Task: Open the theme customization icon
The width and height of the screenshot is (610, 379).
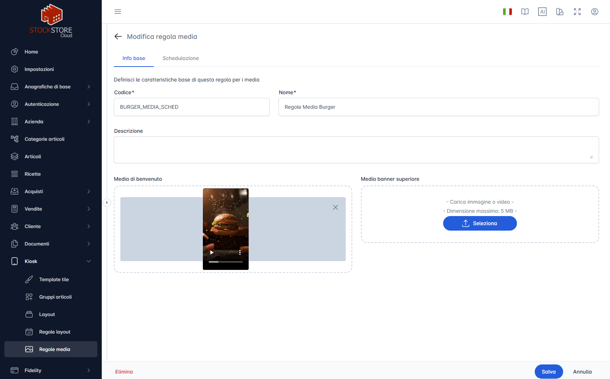Action: point(559,12)
